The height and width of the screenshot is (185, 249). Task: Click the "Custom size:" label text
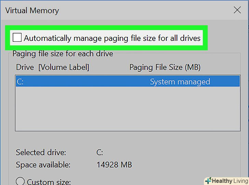click(49, 182)
